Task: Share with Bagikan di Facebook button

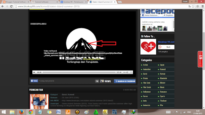Action: tap(125, 81)
